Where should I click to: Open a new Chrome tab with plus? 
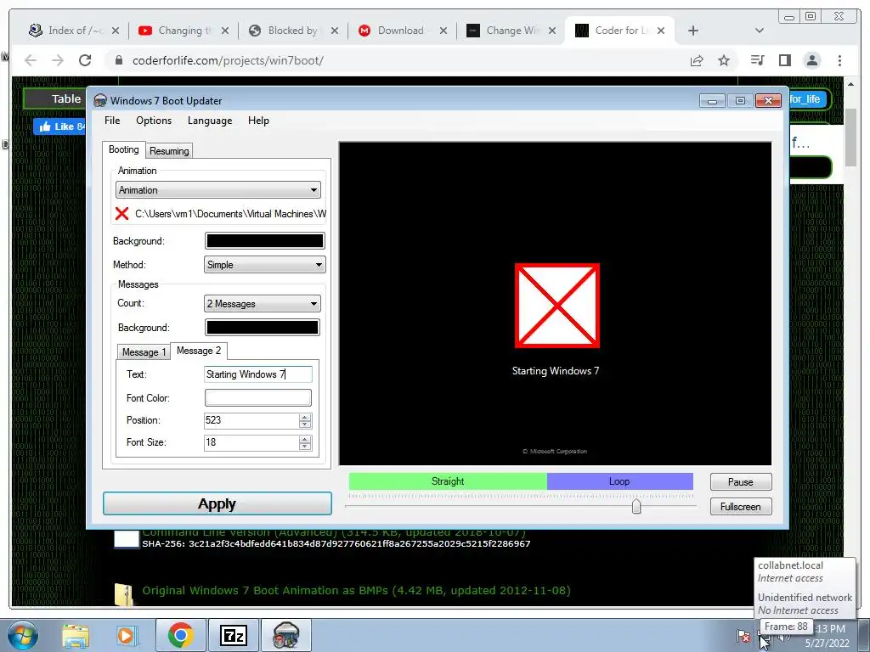[693, 31]
